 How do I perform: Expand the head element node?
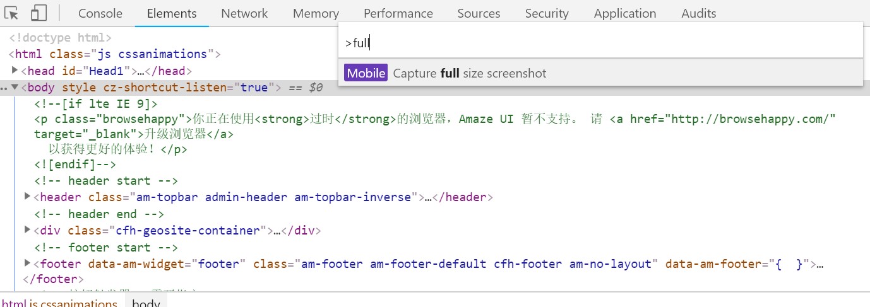(15, 70)
